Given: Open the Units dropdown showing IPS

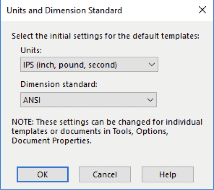Looking at the screenshot, I should point(89,64).
